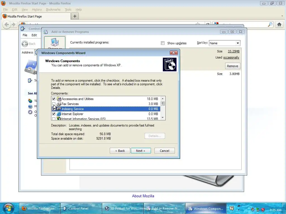The height and width of the screenshot is (214, 286).
Task: Check Internet Information Services (IIS) checkbox
Action: click(54, 119)
